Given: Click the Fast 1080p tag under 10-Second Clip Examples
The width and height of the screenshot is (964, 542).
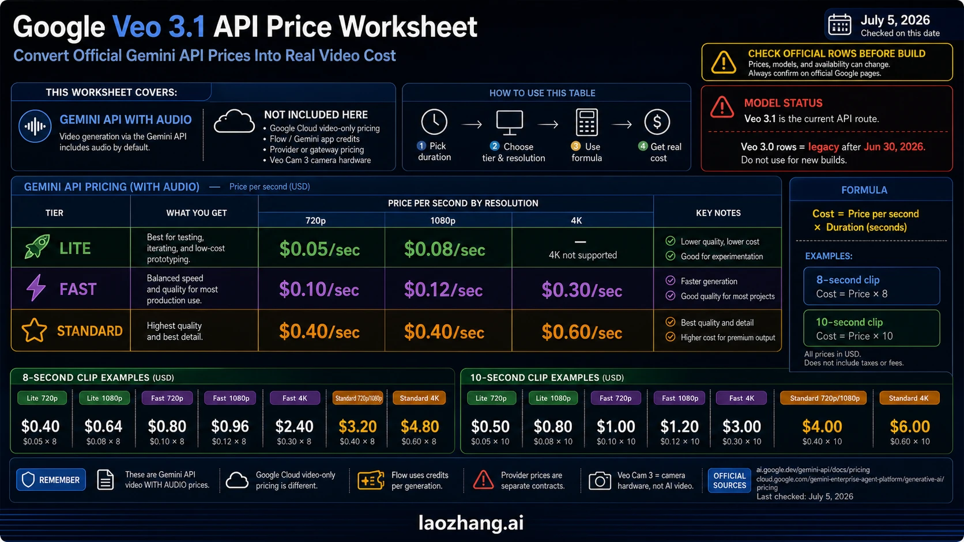Looking at the screenshot, I should pos(680,398).
